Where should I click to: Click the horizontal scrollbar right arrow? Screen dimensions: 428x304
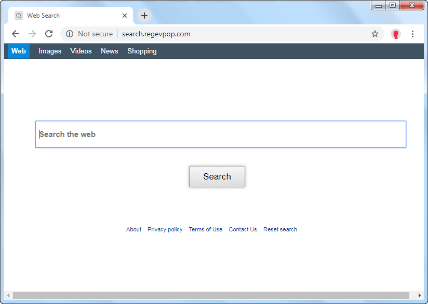point(419,296)
